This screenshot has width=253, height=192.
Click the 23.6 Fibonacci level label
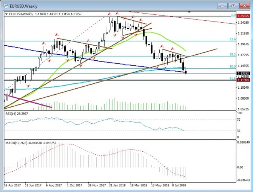[233, 39]
